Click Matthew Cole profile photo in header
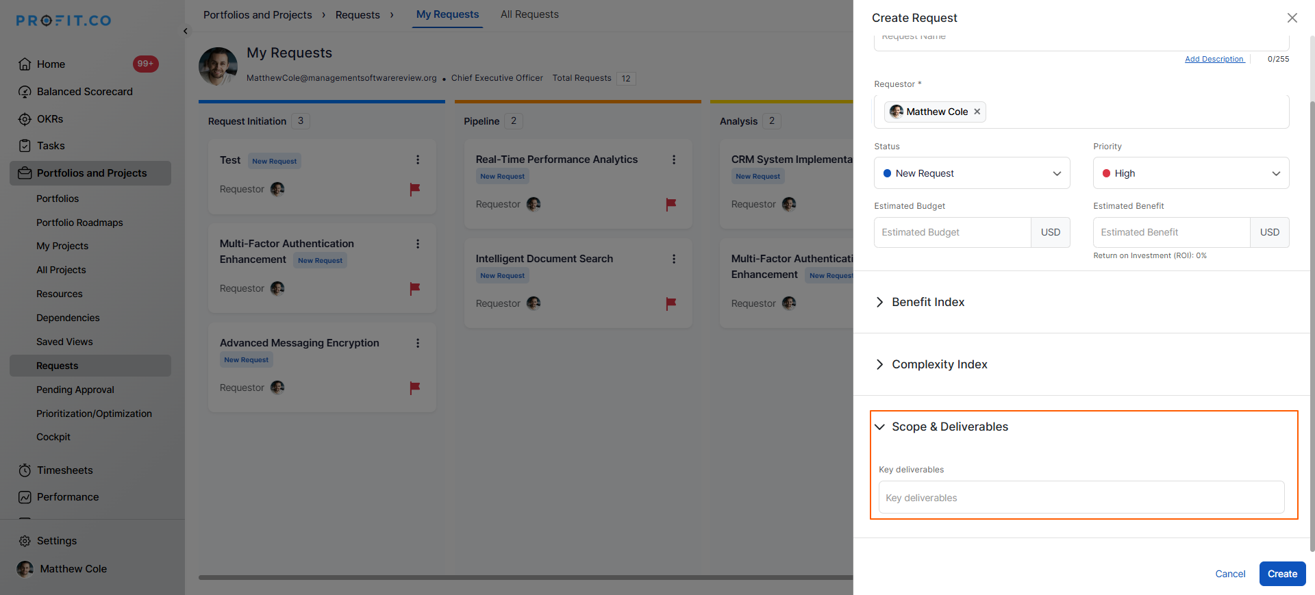Viewport: 1315px width, 595px height. click(218, 66)
